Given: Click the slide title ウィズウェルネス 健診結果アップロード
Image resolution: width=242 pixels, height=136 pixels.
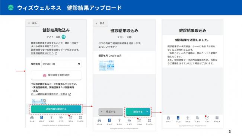Looking at the screenshot, I should tap(70, 8).
